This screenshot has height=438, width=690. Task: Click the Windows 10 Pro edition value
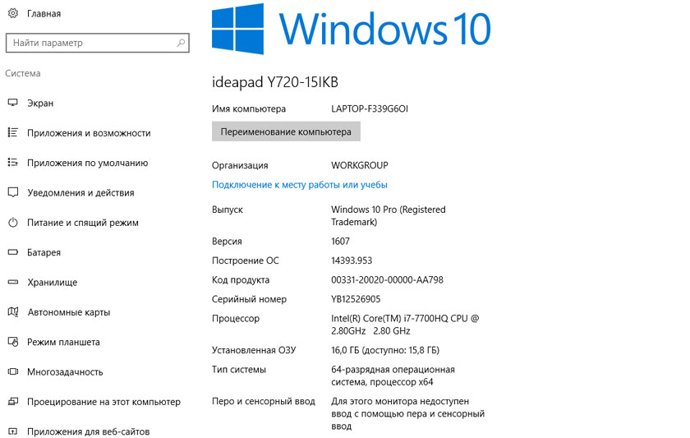click(388, 215)
